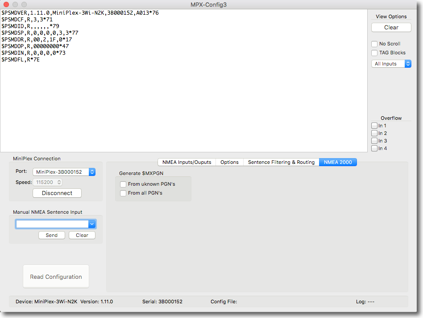Screen dimensions: 423x318
Task: Disconnect from the MiniPlex
Action: pos(57,193)
